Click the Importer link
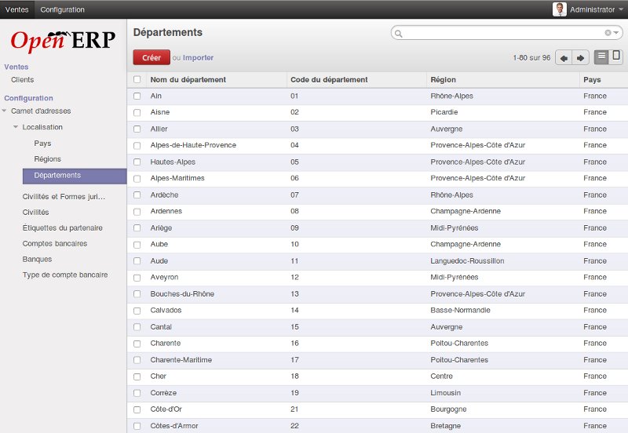628x433 pixels. 198,57
